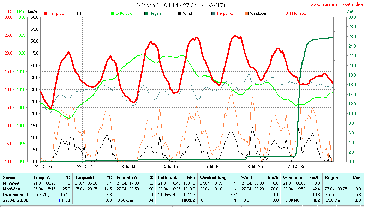Click the light green Luftdruck legend swatch
Image resolution: width=365 pixels, height=207 pixels.
113,13
